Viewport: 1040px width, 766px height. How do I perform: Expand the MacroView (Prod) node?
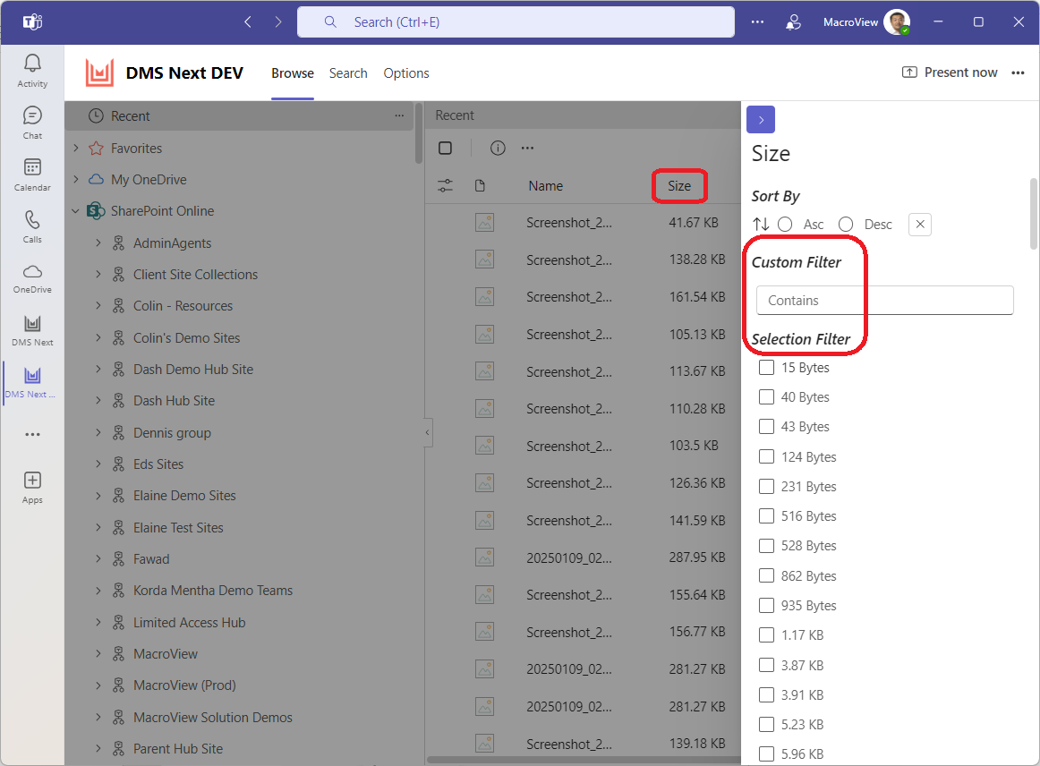[98, 685]
